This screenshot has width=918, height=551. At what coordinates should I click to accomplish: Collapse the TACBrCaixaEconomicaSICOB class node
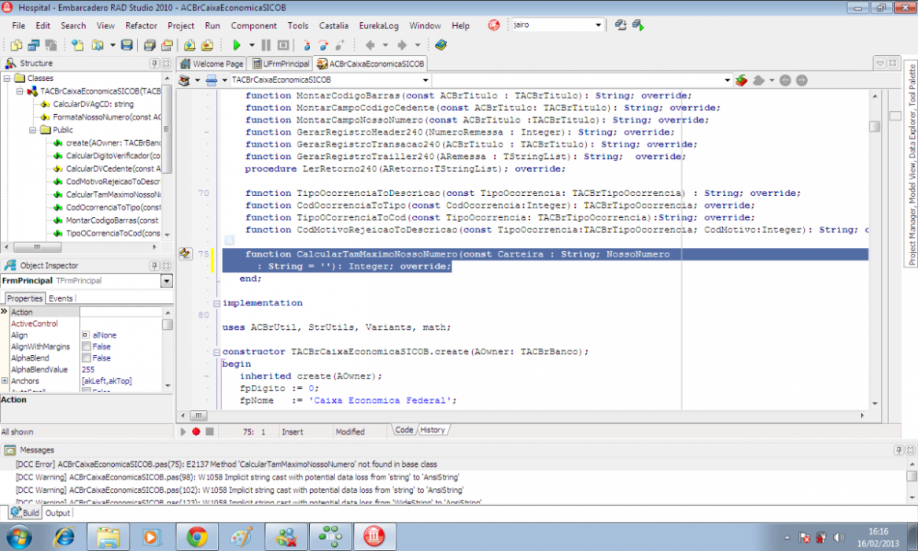tap(20, 91)
